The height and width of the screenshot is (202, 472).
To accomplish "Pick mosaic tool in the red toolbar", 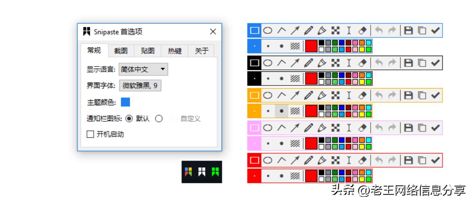I will point(335,161).
